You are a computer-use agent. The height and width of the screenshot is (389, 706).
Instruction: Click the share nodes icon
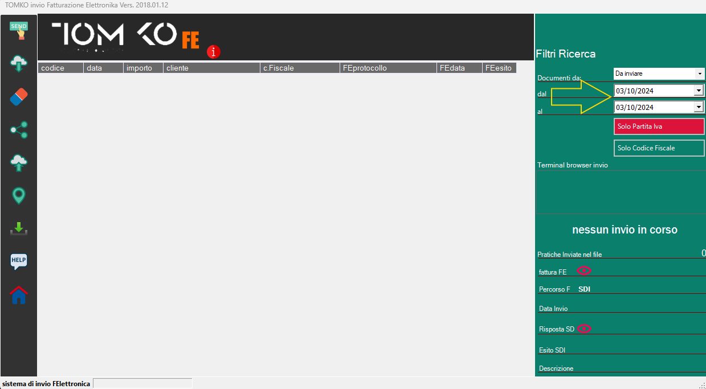(19, 130)
